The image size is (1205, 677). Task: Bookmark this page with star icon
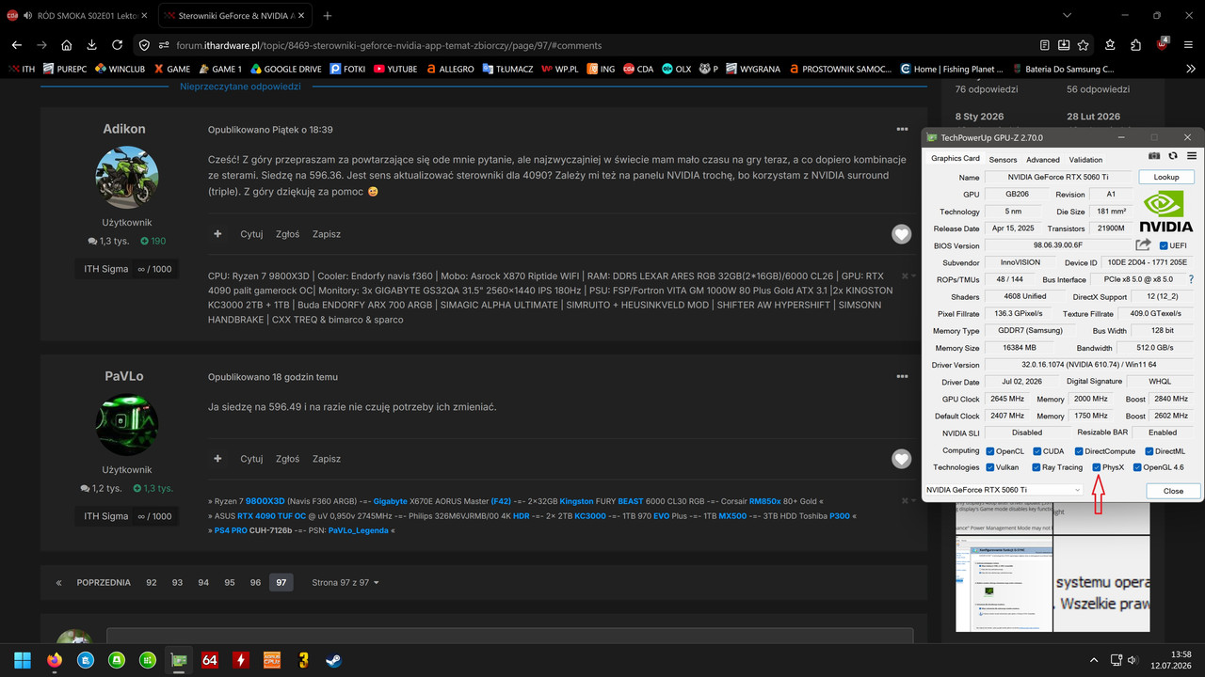[1084, 45]
